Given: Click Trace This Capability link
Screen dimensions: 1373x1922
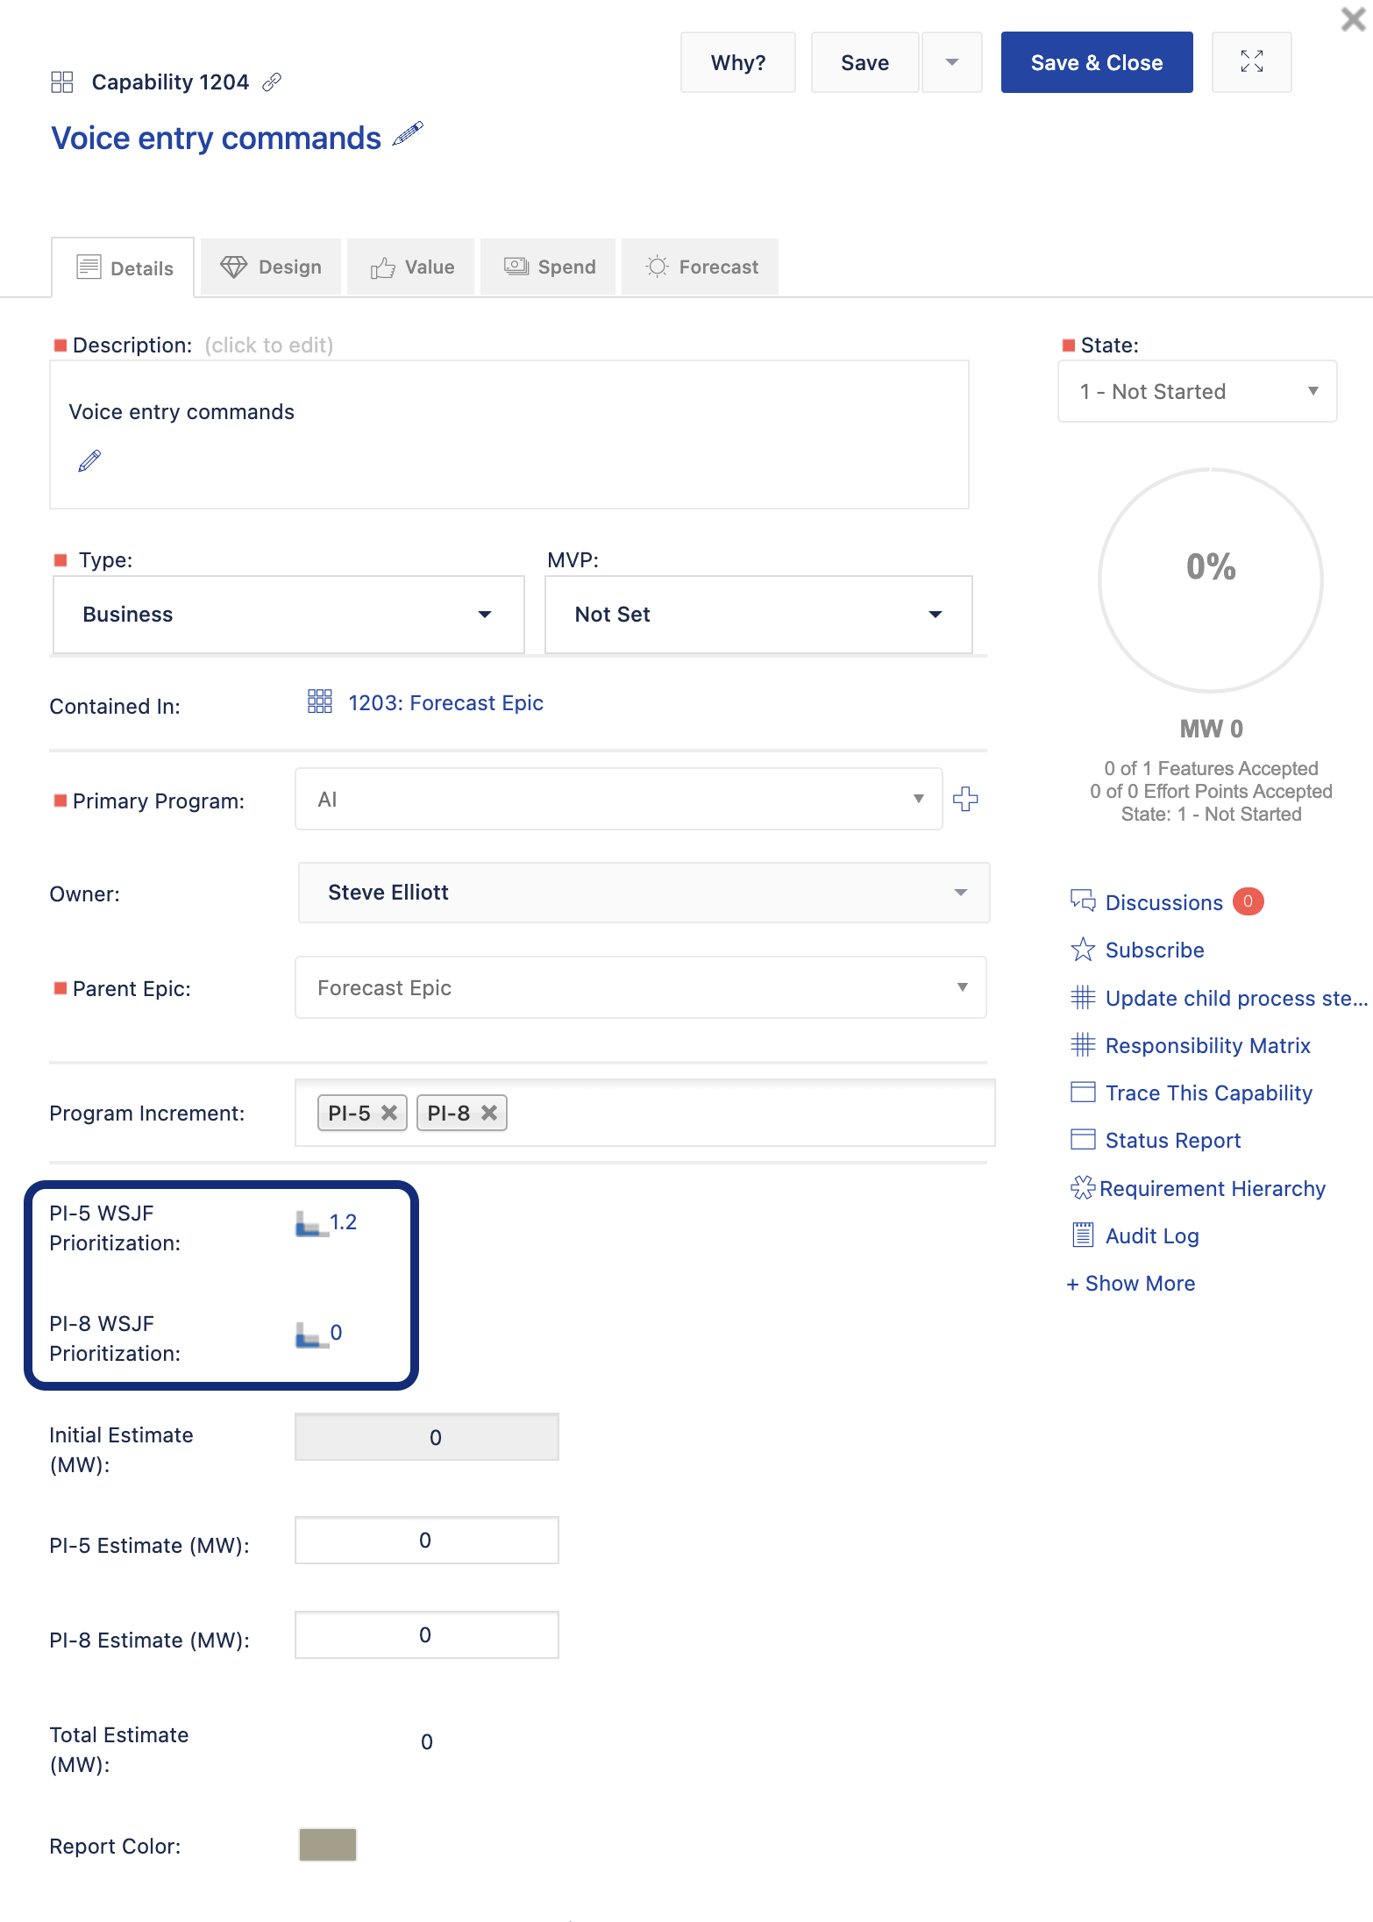Looking at the screenshot, I should coord(1209,1093).
